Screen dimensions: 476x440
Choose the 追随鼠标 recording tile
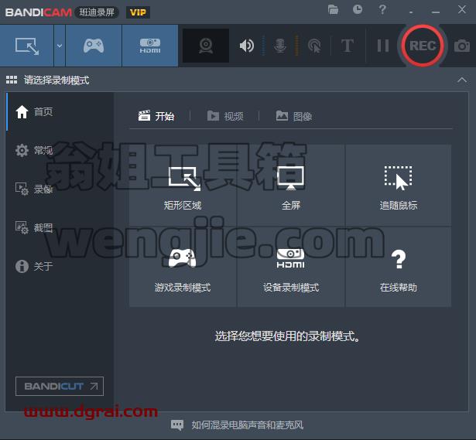tap(399, 186)
